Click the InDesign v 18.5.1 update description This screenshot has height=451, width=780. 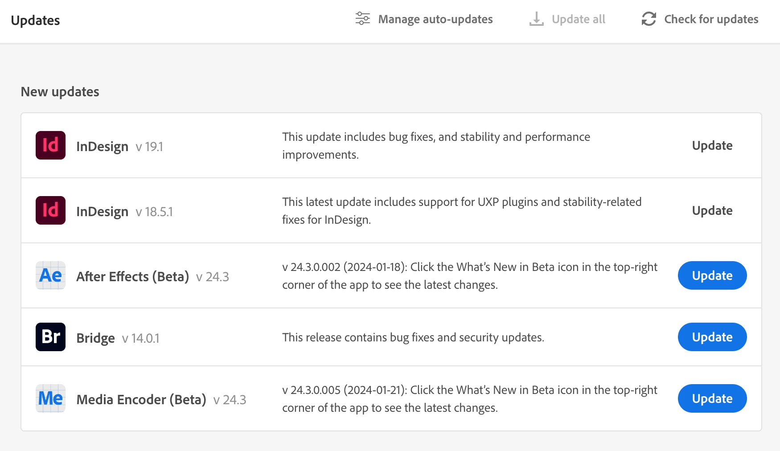tap(461, 211)
